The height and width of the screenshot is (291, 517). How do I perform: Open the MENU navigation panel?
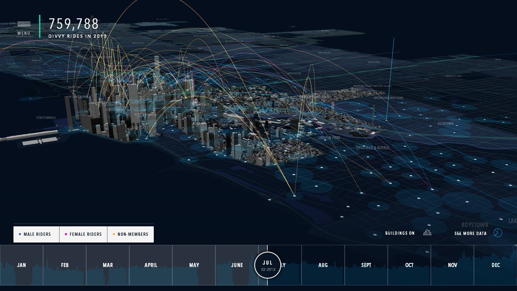[x=24, y=27]
